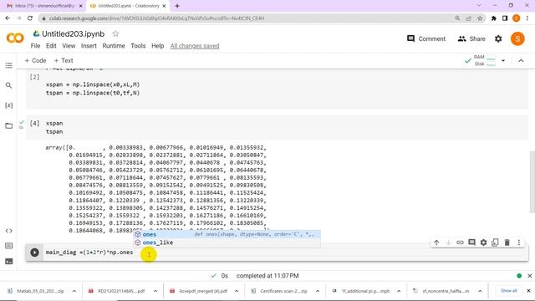Bookmark this page star icon
Screen dimensions: 535x301
480,18
